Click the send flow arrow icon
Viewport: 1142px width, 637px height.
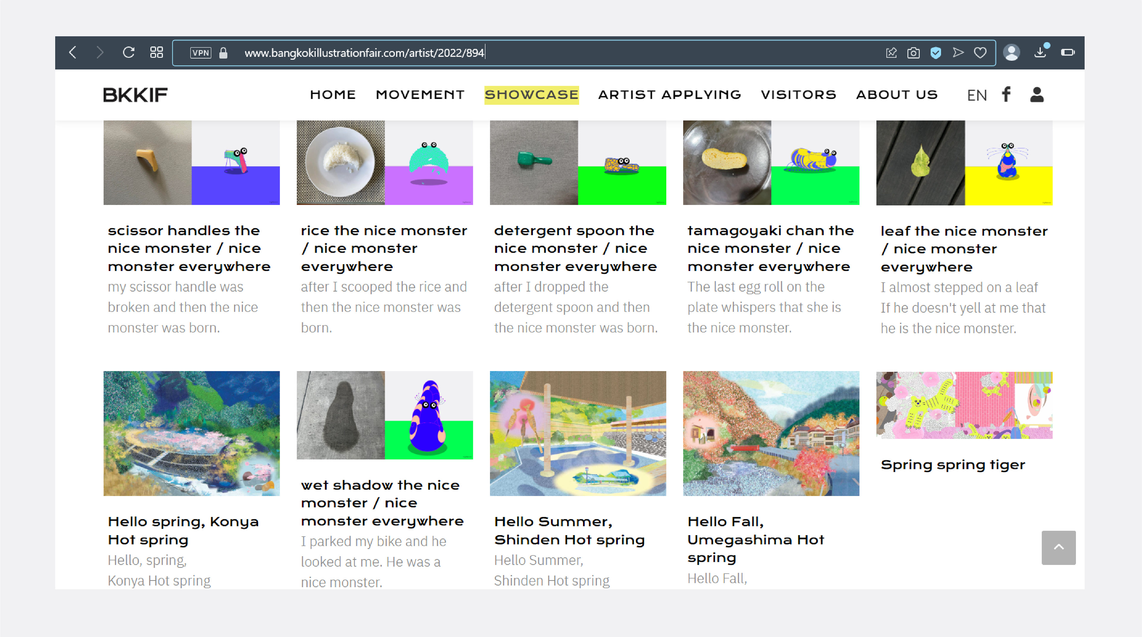(958, 53)
